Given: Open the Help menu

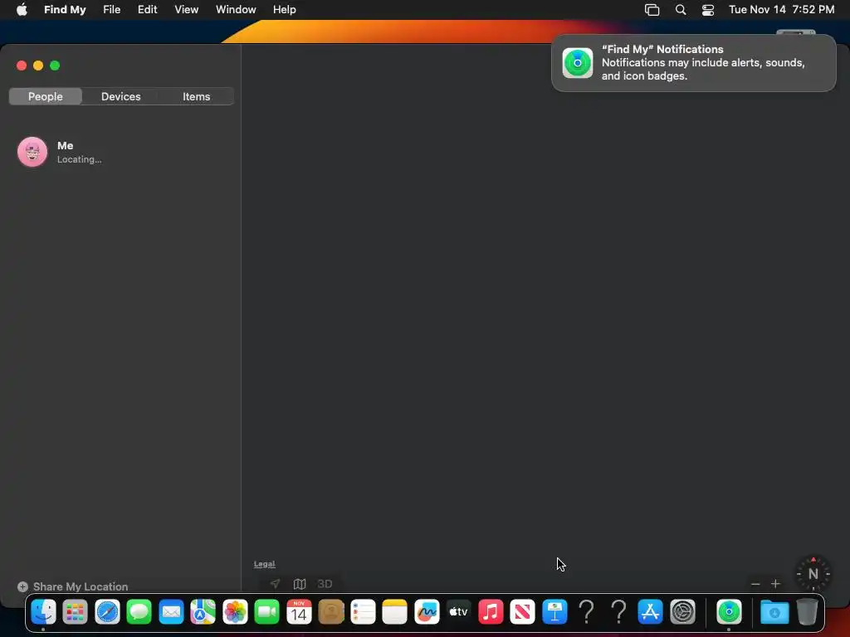Looking at the screenshot, I should pos(285,9).
